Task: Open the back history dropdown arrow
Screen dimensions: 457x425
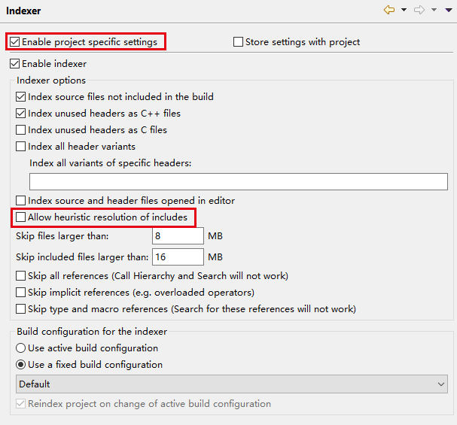Action: 404,11
